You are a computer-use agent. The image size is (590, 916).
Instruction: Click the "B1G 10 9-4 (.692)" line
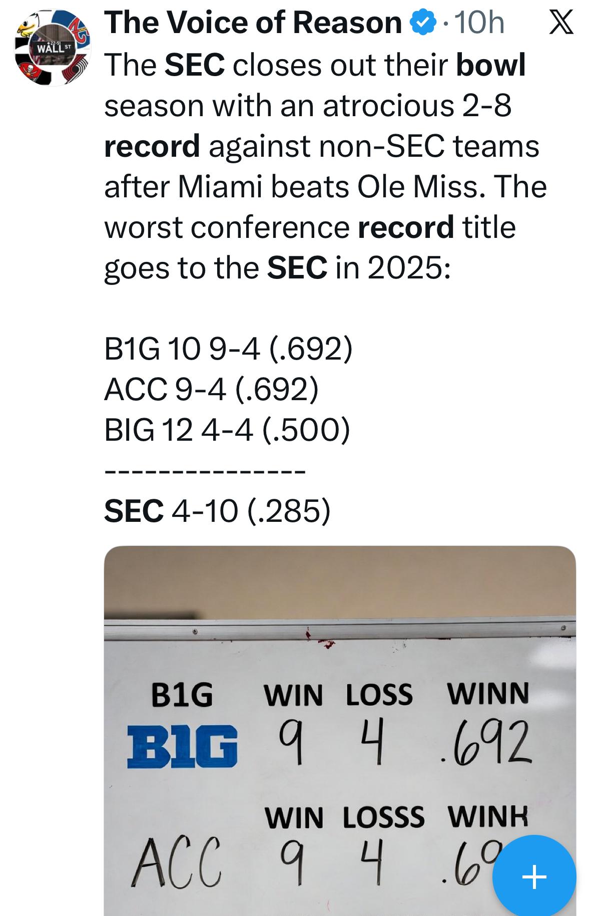click(x=228, y=349)
